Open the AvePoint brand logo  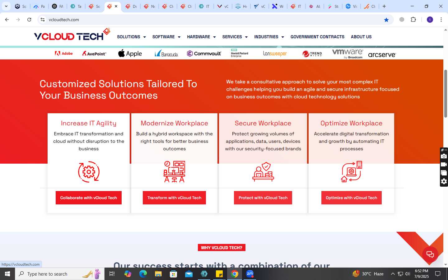coord(94,54)
